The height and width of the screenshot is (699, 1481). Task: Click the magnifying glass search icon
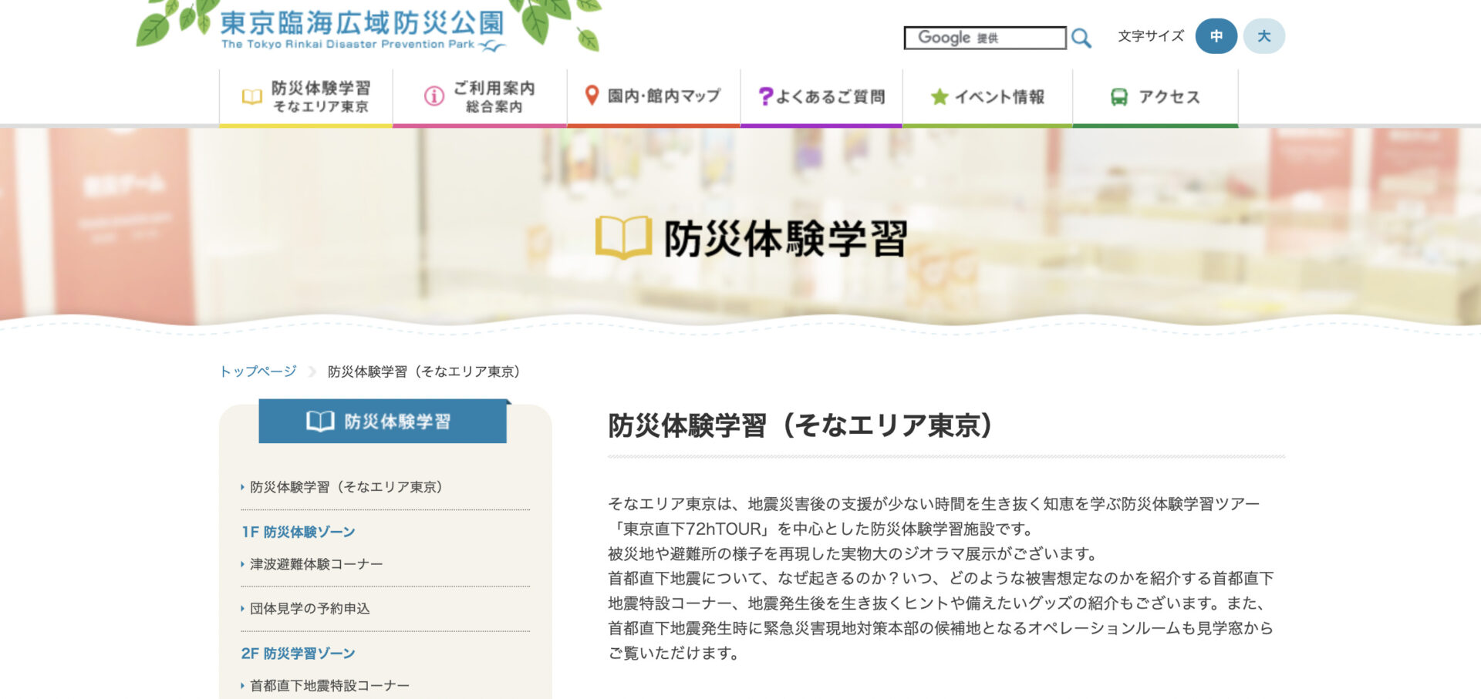1081,38
